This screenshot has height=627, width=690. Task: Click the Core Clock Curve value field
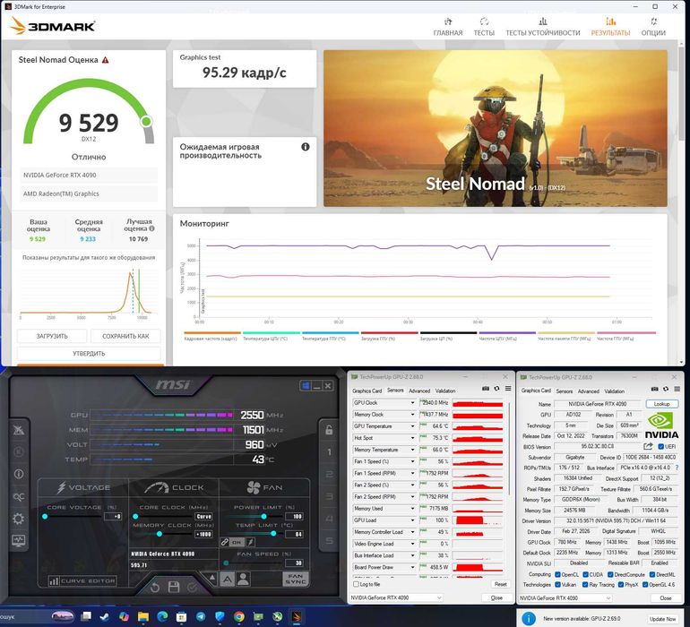coord(203,517)
